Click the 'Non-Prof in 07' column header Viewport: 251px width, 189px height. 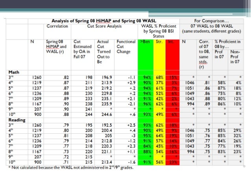[235, 57]
